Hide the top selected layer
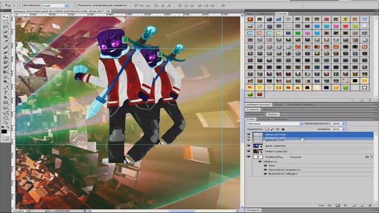 [249, 134]
